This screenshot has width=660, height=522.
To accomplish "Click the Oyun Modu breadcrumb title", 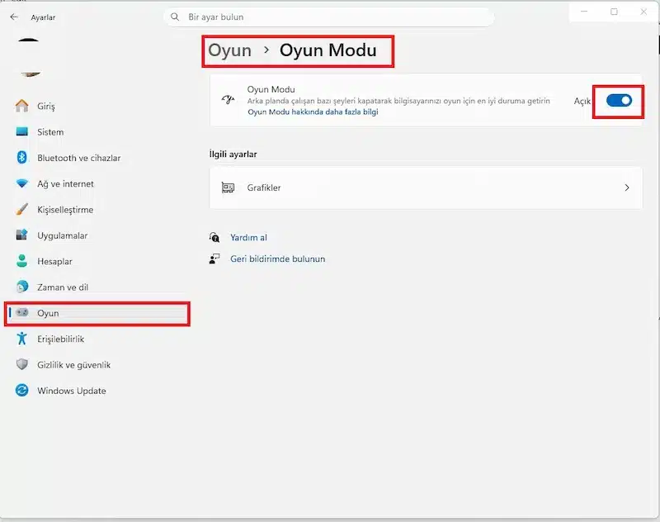I will coord(328,50).
